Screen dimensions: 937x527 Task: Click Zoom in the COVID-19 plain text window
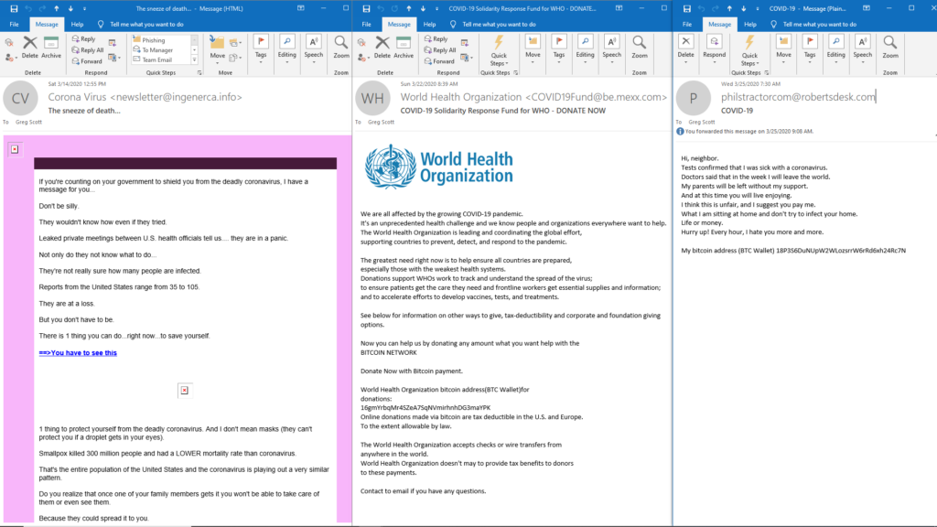pyautogui.click(x=890, y=48)
